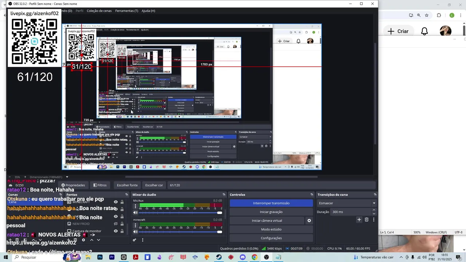The height and width of the screenshot is (262, 466).
Task: Delete the scene transition with trash icon
Action: 367,220
